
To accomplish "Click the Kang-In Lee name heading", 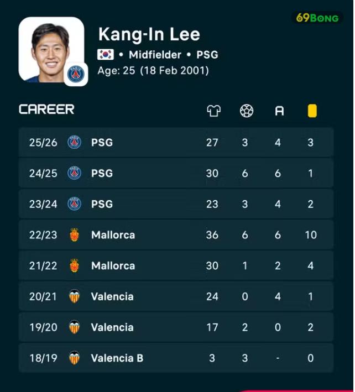I will pos(149,34).
